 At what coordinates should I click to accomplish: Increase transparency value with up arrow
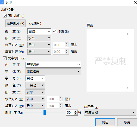click(x=76, y=111)
